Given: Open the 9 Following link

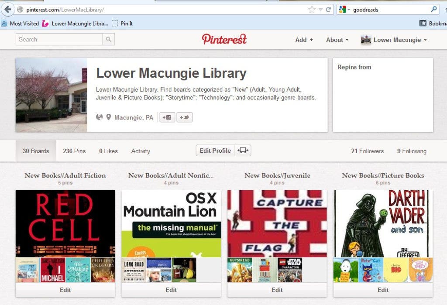Looking at the screenshot, I should tap(412, 151).
